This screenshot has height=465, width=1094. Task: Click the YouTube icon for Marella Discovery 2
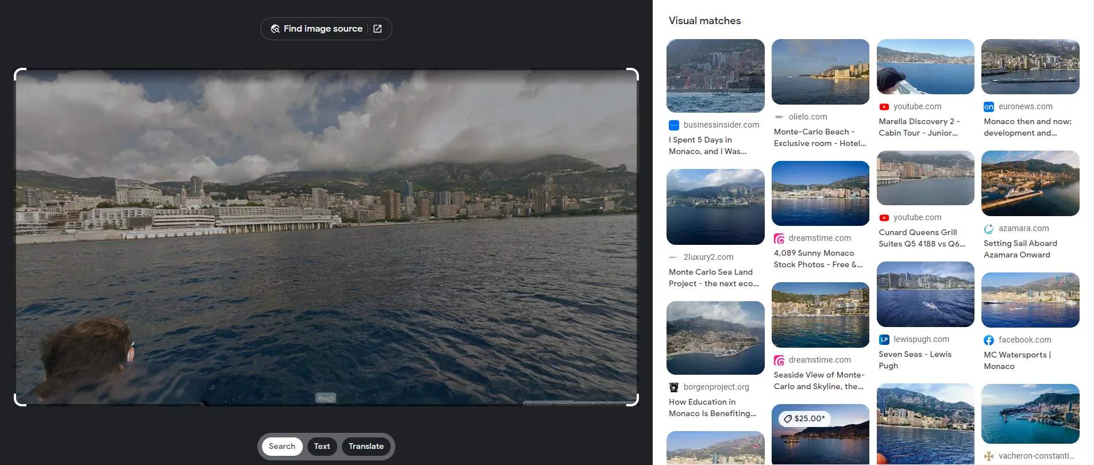coord(884,107)
